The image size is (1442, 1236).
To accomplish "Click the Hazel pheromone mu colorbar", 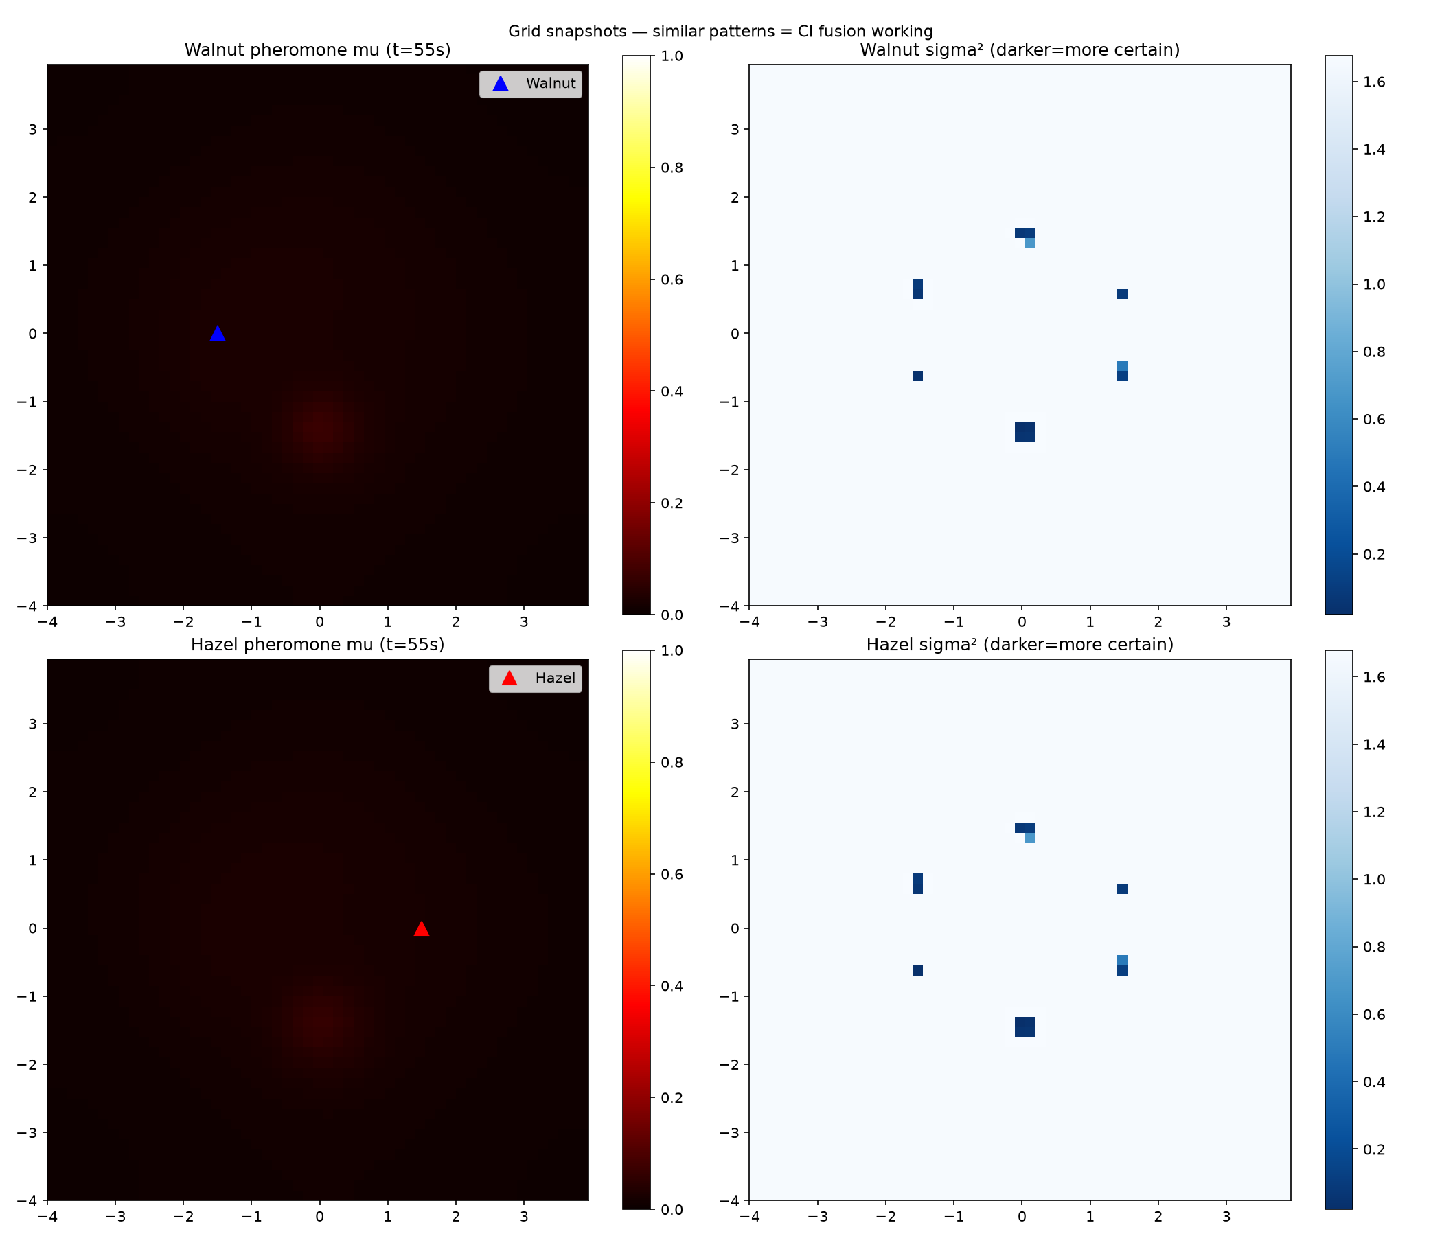I will tap(636, 930).
